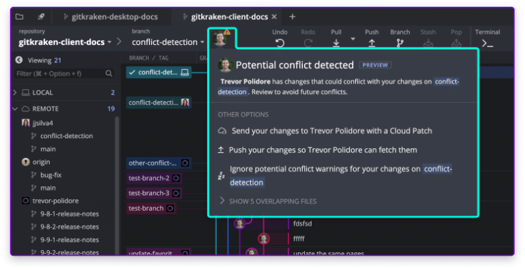Open a new tab with plus
Image resolution: width=525 pixels, height=270 pixels.
pos(292,17)
